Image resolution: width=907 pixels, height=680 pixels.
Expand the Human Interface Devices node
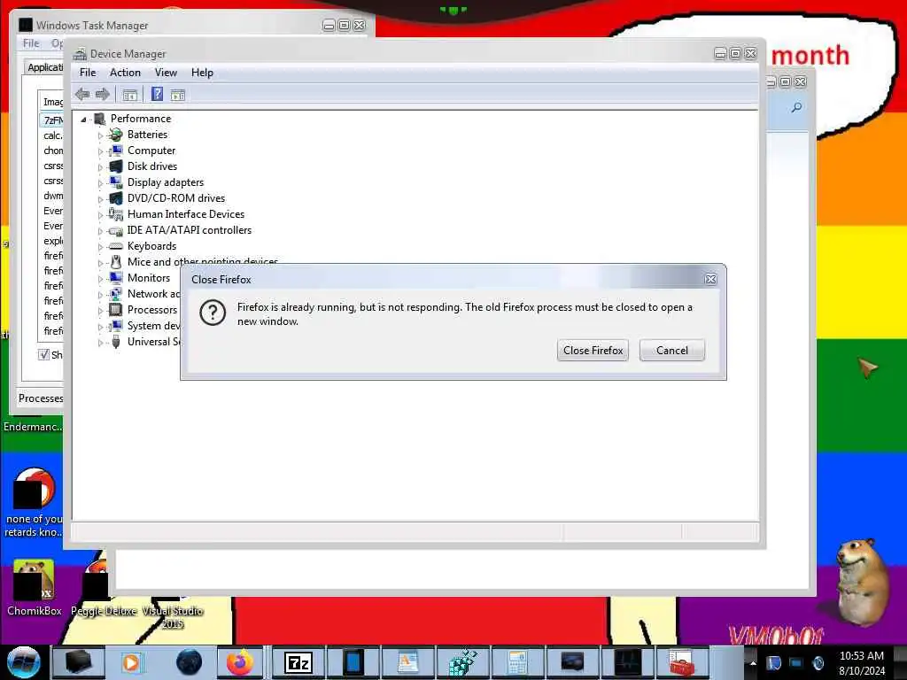100,215
